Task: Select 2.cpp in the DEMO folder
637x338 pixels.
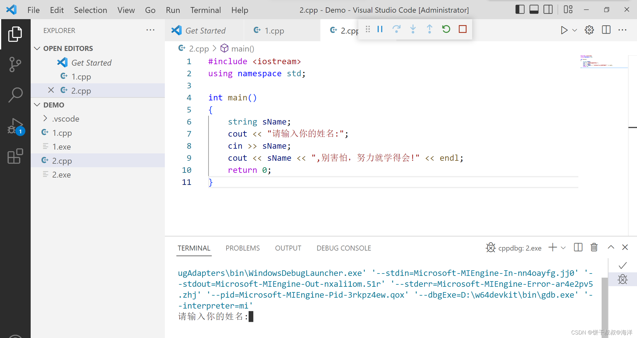Action: 97,161
